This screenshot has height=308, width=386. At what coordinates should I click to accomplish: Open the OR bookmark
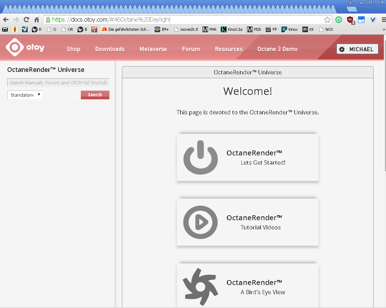point(67,29)
